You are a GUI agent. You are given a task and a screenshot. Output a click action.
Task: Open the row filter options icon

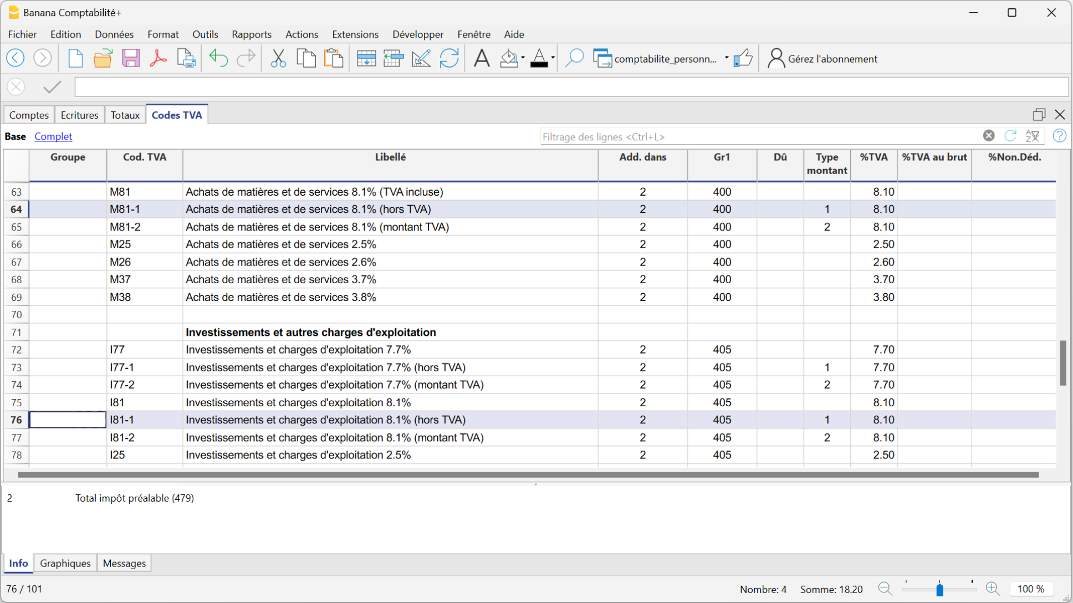coord(1032,136)
